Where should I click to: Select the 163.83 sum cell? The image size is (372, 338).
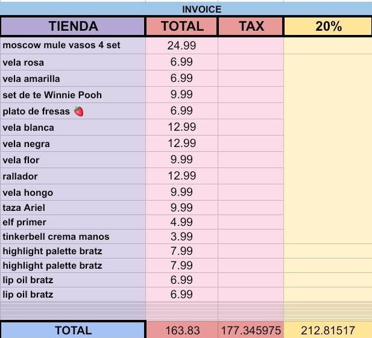point(182,330)
